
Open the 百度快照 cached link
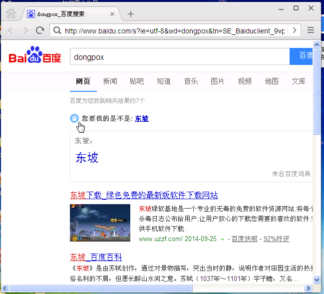point(245,239)
